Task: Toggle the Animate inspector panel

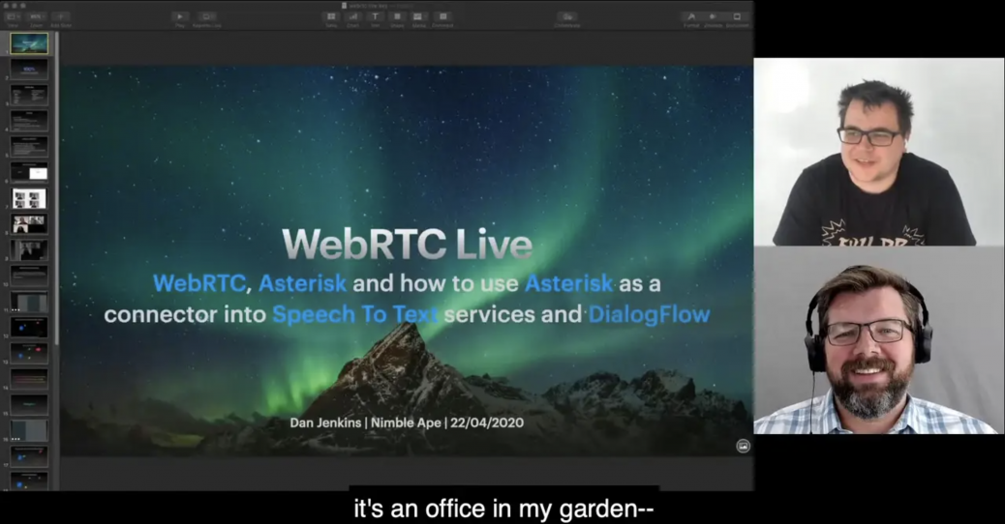Action: (714, 16)
